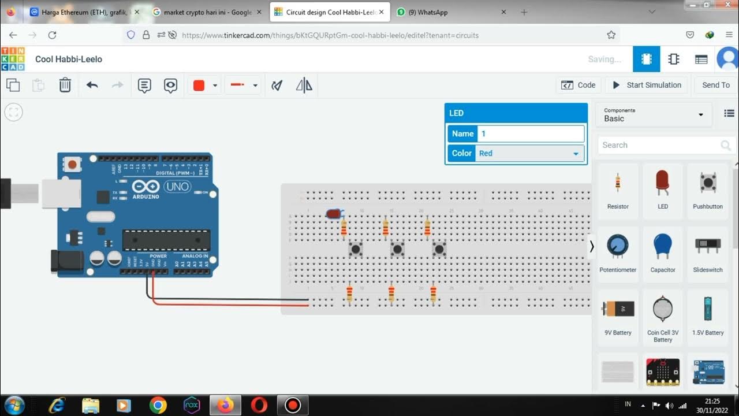Open the Windows Start menu
739x416 pixels.
(x=14, y=405)
